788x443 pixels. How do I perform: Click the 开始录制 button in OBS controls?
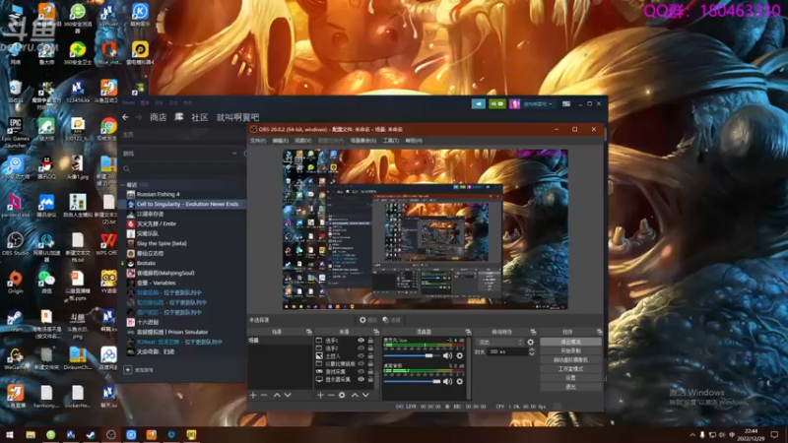click(x=571, y=351)
